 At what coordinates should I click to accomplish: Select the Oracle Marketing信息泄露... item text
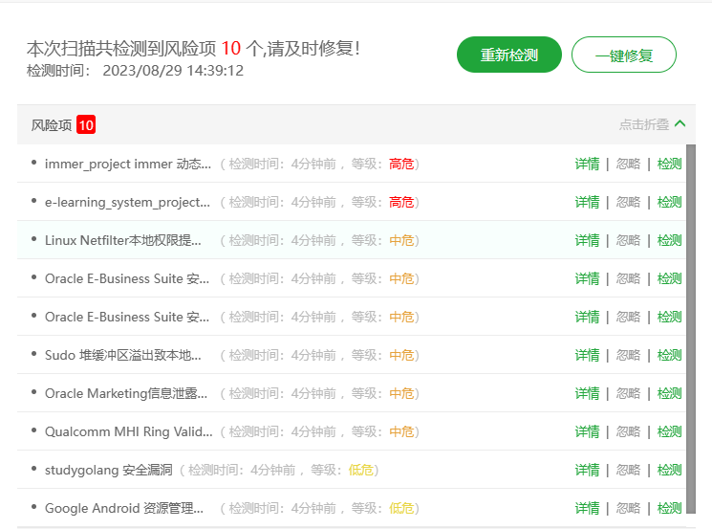point(126,393)
